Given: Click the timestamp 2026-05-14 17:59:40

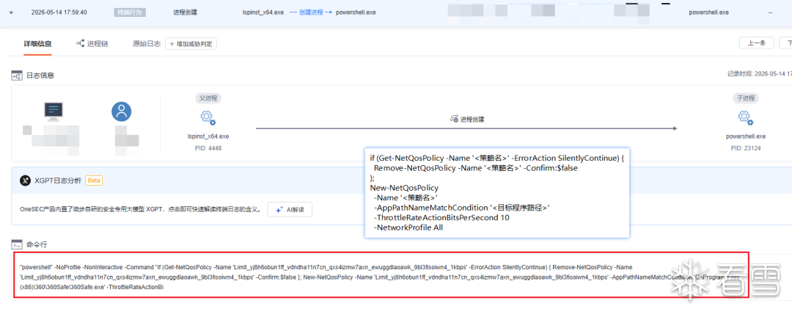Looking at the screenshot, I should [59, 12].
